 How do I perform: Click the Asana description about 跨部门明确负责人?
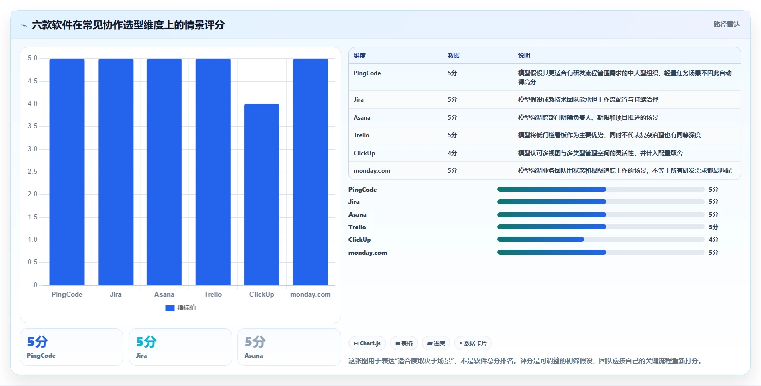point(588,118)
